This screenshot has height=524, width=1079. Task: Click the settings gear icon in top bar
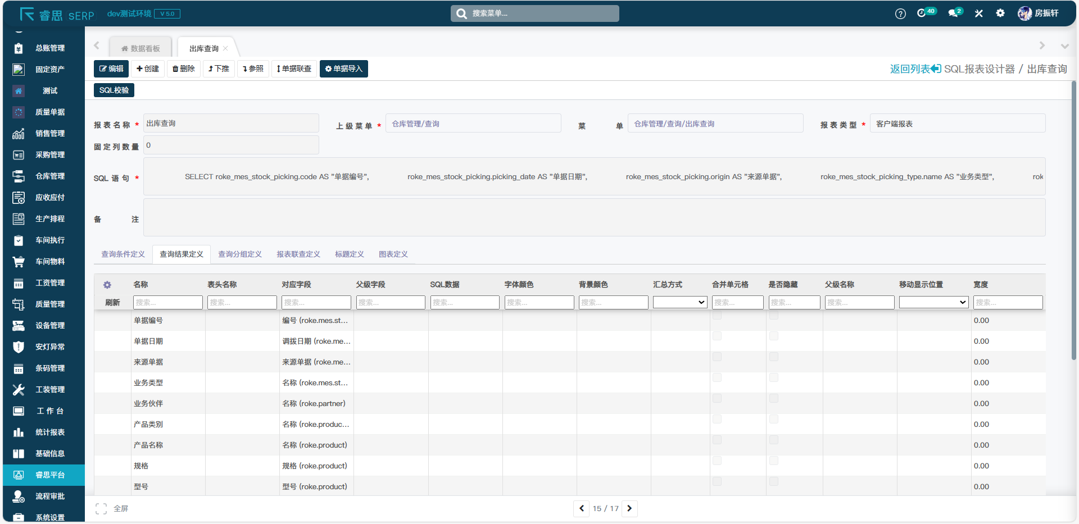point(1000,13)
